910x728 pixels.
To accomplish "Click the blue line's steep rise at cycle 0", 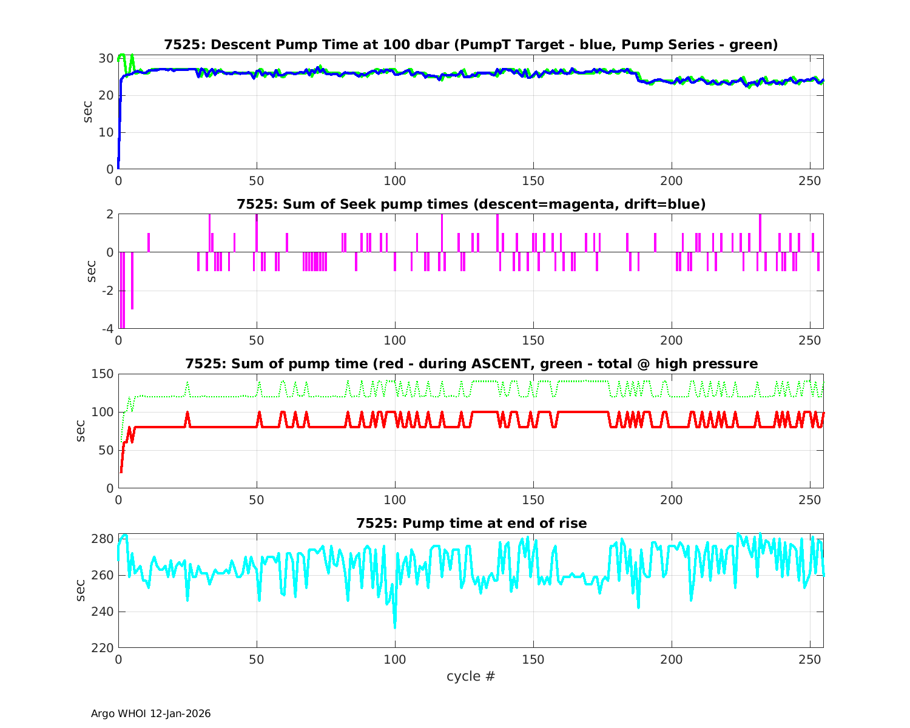I will point(120,121).
